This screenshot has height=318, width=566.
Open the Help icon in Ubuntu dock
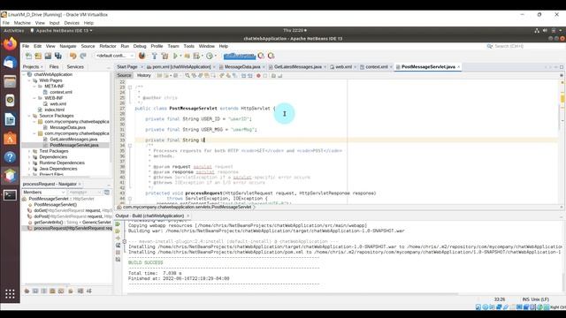(10, 157)
